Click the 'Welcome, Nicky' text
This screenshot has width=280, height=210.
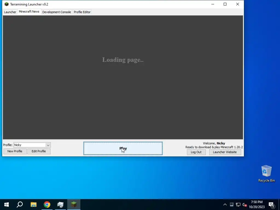tap(214, 143)
